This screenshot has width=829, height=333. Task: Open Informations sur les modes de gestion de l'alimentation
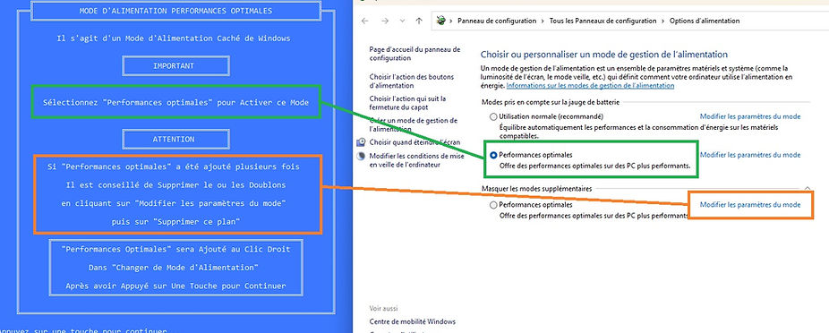[590, 85]
